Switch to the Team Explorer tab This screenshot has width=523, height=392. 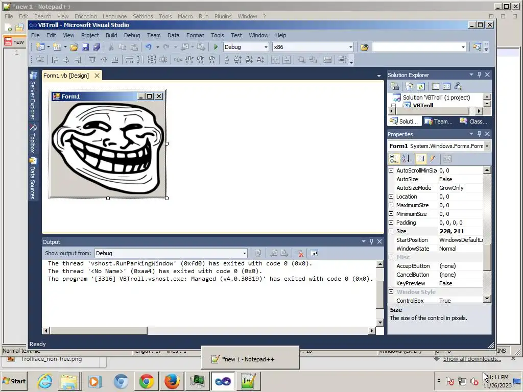[x=439, y=121]
